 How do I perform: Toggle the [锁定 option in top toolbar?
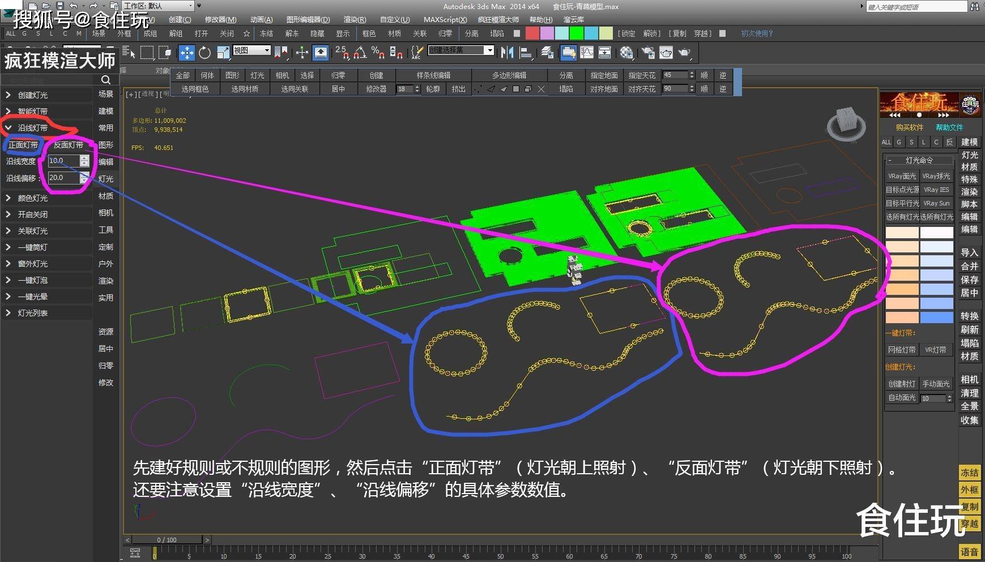[x=626, y=33]
